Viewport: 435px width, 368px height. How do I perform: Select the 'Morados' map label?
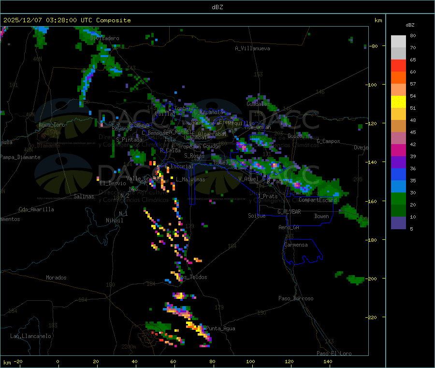tap(57, 278)
